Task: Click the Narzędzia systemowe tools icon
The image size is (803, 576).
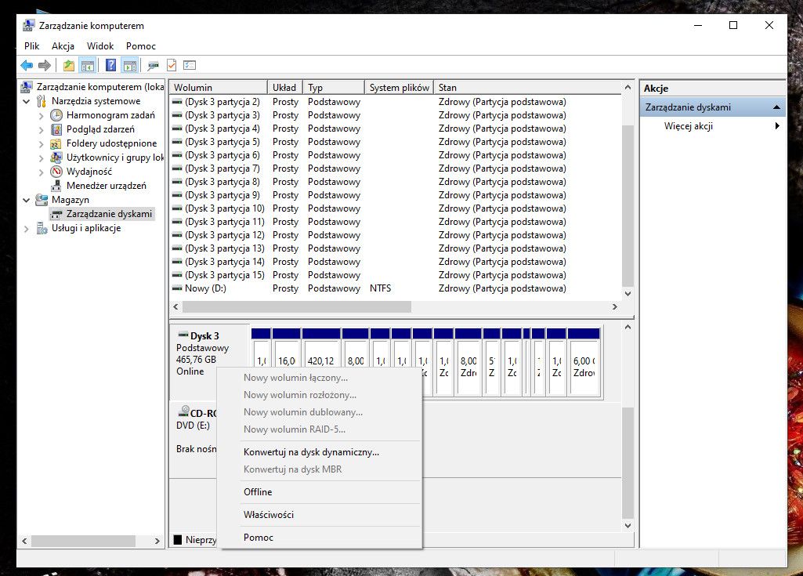Action: [42, 101]
